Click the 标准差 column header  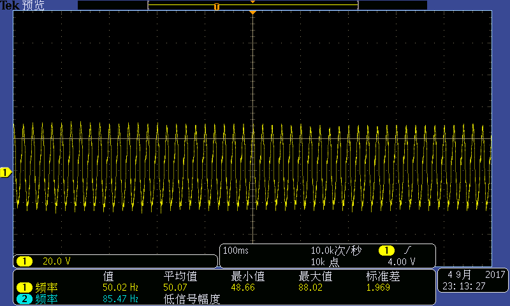pos(383,277)
